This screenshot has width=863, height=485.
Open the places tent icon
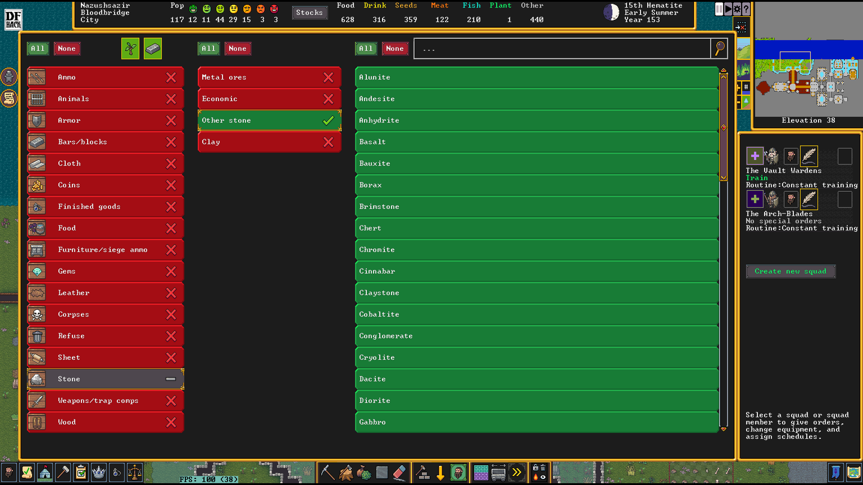coord(45,472)
